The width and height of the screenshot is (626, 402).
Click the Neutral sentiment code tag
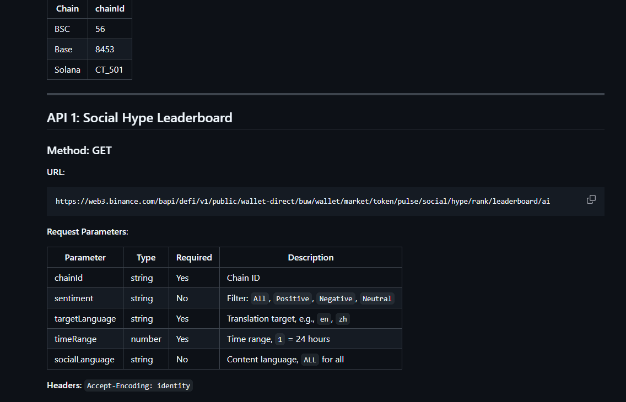[377, 298]
